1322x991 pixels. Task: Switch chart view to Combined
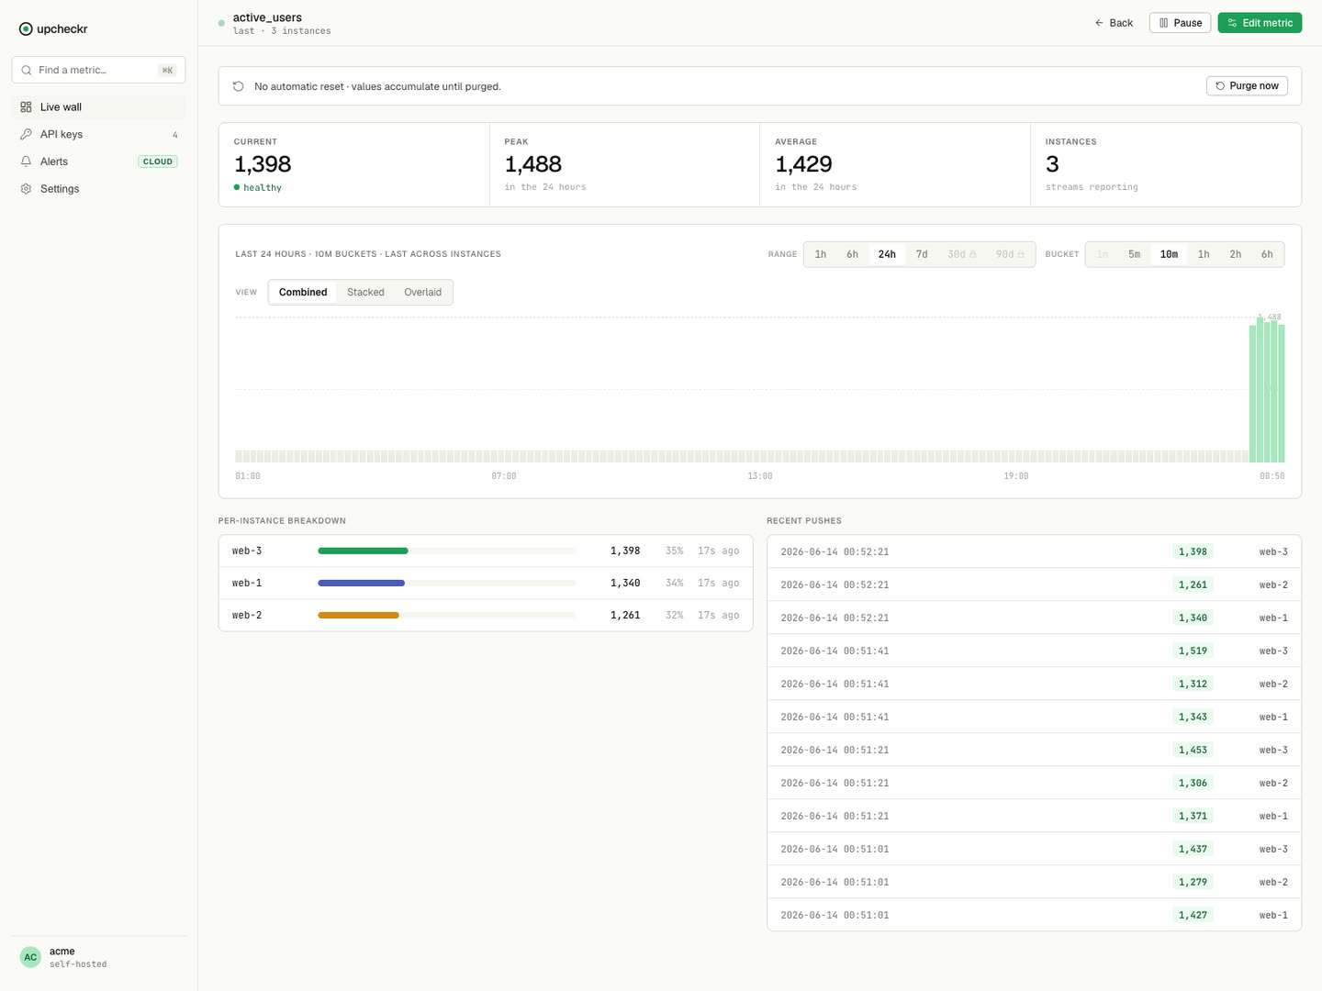click(303, 292)
